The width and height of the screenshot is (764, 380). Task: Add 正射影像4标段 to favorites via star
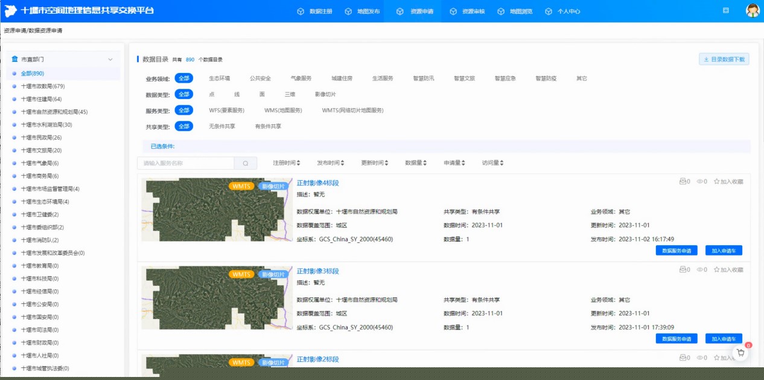[717, 181]
